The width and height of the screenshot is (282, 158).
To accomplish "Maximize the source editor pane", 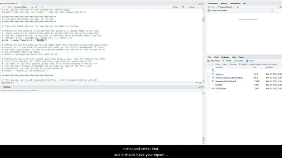I will coord(203,4).
